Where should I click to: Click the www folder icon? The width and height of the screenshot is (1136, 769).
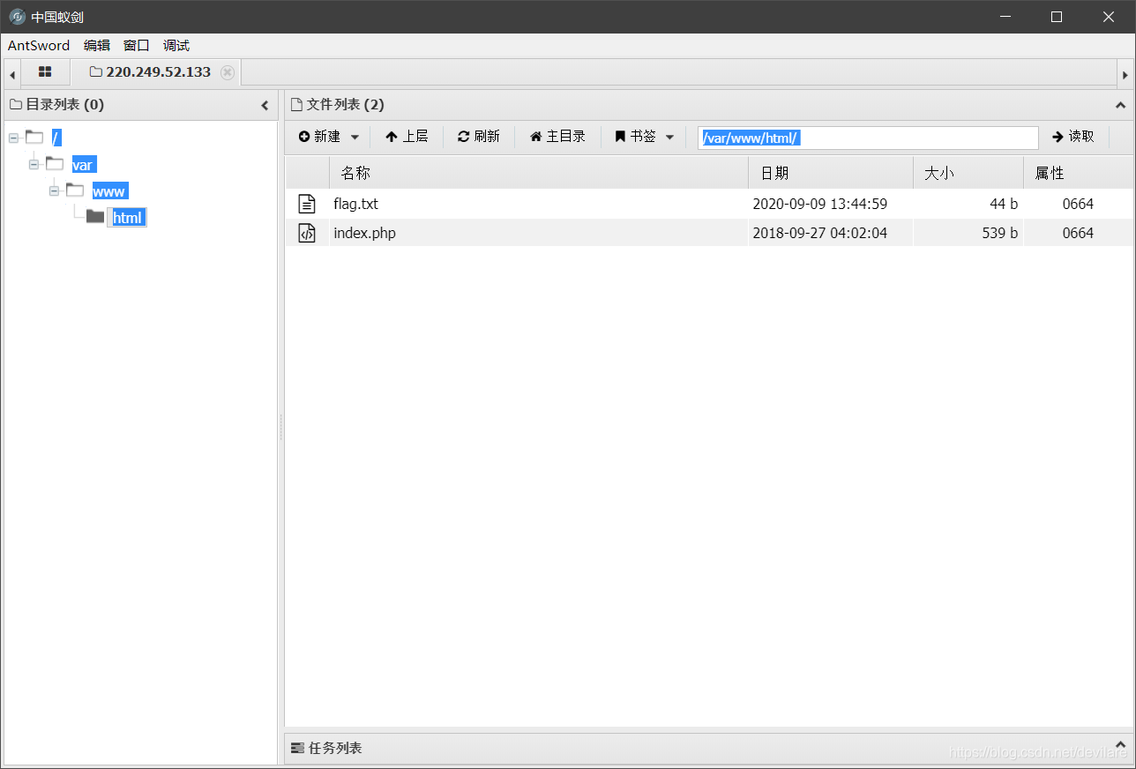click(x=75, y=190)
